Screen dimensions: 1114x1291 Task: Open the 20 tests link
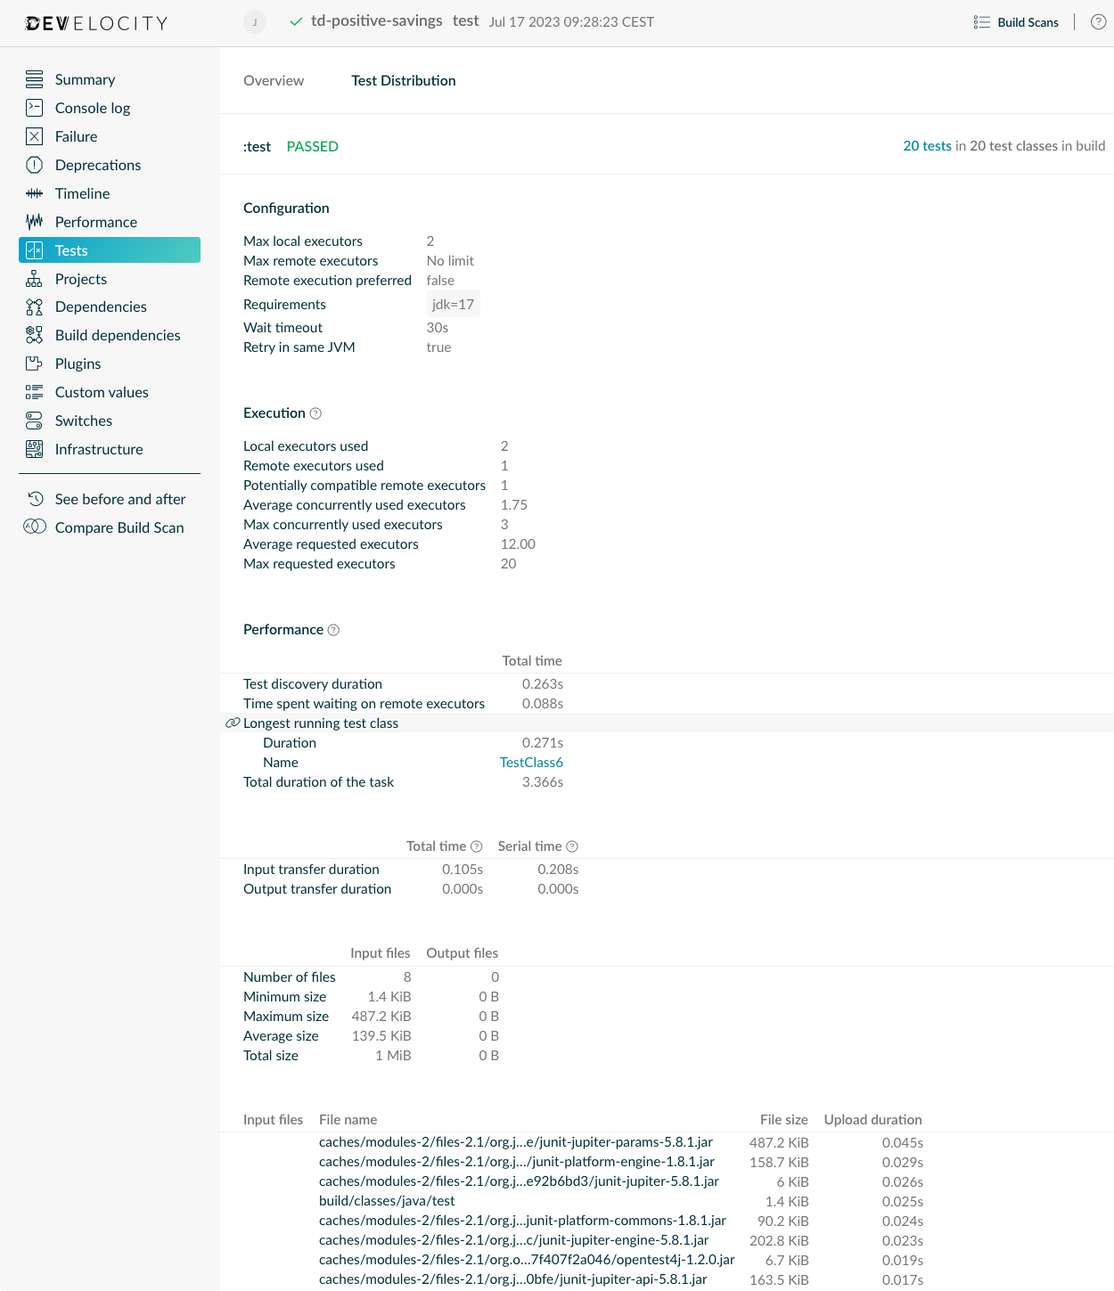click(927, 145)
